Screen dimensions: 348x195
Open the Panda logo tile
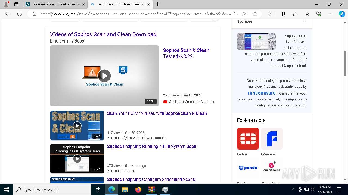point(248,168)
